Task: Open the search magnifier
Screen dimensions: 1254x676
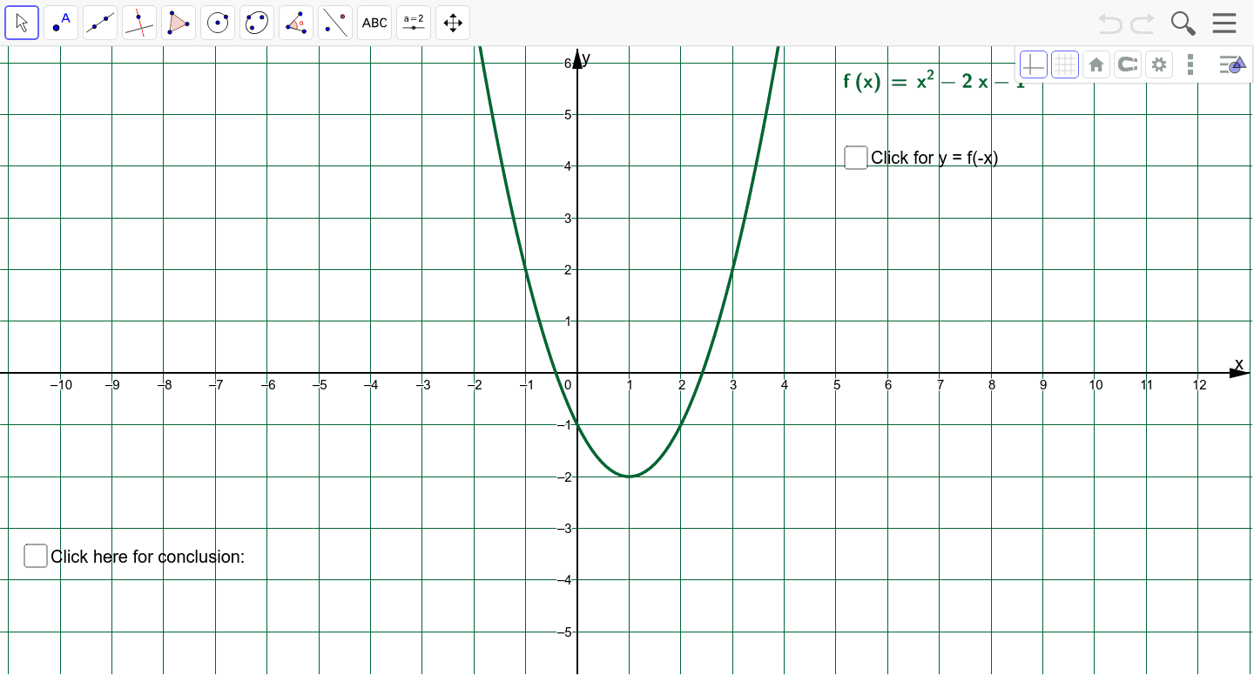Action: tap(1183, 24)
